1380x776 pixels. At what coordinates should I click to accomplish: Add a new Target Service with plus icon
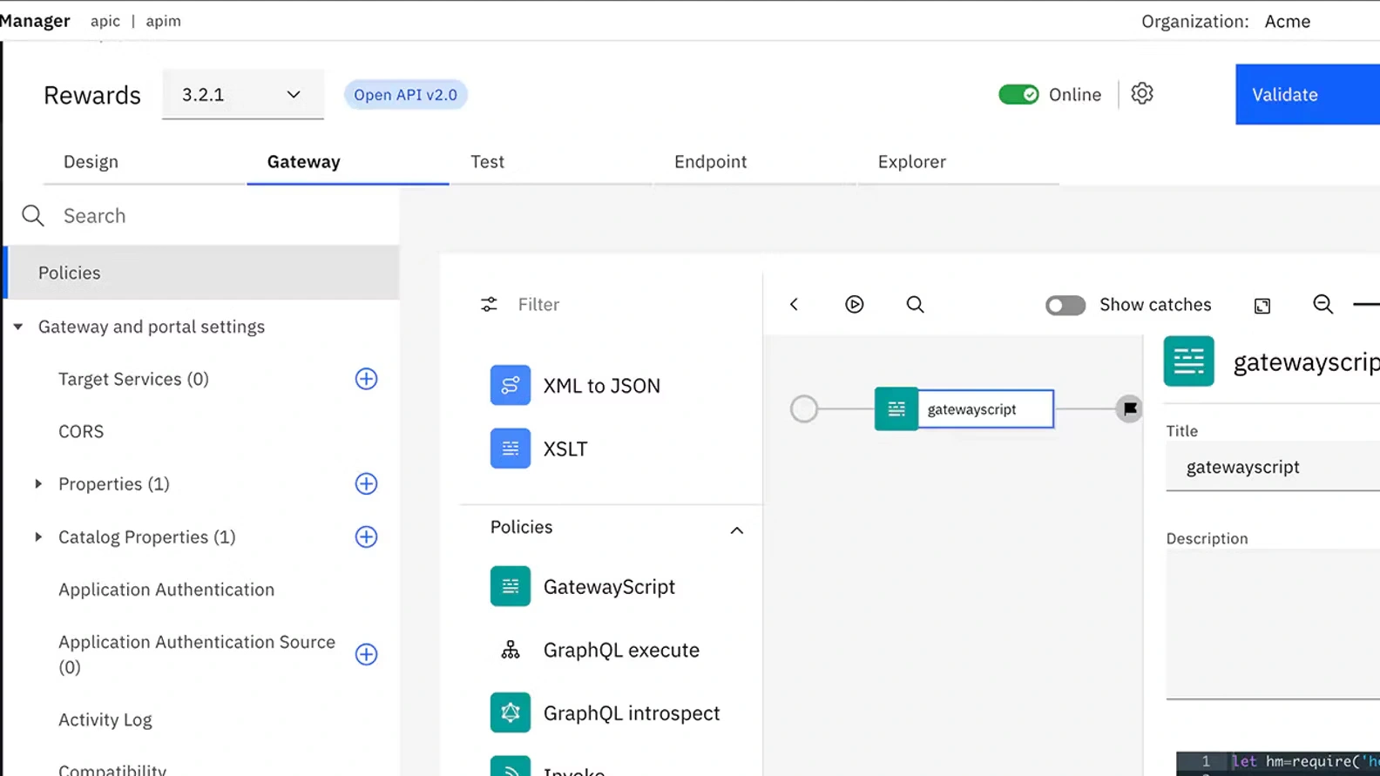point(366,379)
